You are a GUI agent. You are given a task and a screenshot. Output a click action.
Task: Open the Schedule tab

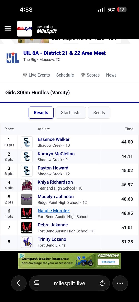(65, 75)
